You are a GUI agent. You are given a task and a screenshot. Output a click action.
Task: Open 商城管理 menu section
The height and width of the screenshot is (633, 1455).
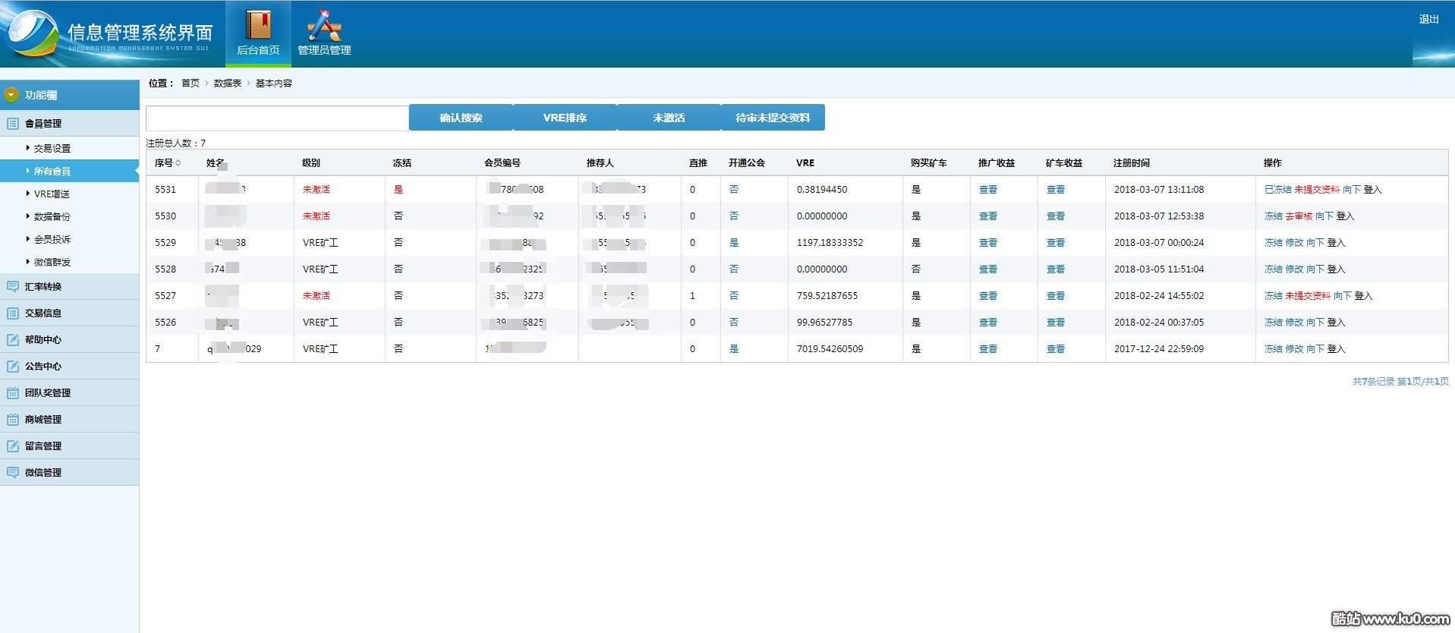[x=43, y=419]
